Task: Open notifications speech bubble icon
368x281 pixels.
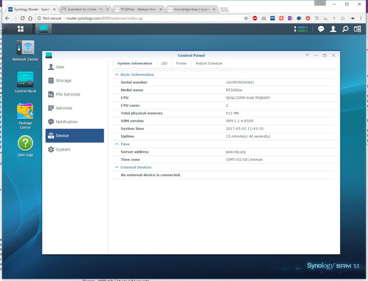Action: point(321,29)
